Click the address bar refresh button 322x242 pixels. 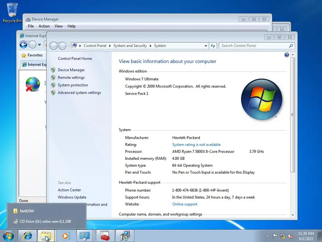pyautogui.click(x=213, y=46)
